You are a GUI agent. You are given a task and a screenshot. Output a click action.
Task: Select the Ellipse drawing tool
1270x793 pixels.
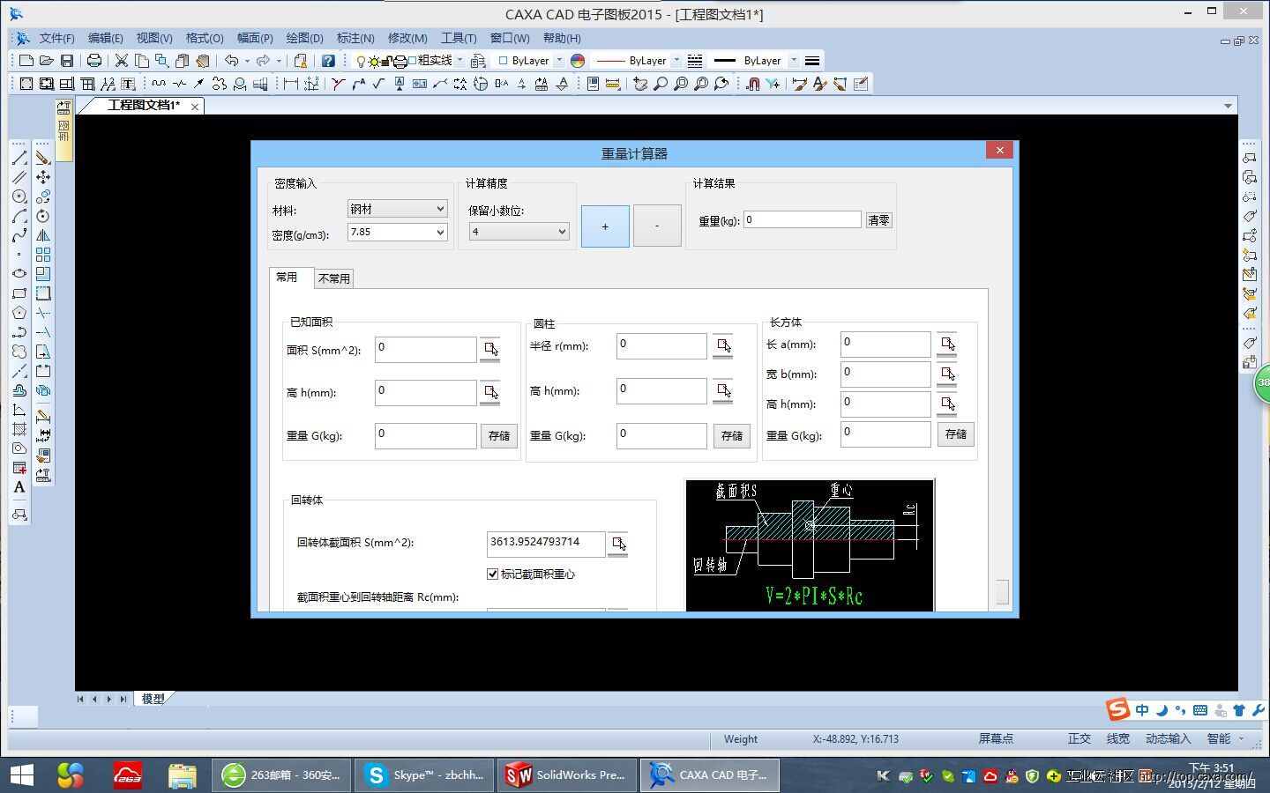click(19, 274)
